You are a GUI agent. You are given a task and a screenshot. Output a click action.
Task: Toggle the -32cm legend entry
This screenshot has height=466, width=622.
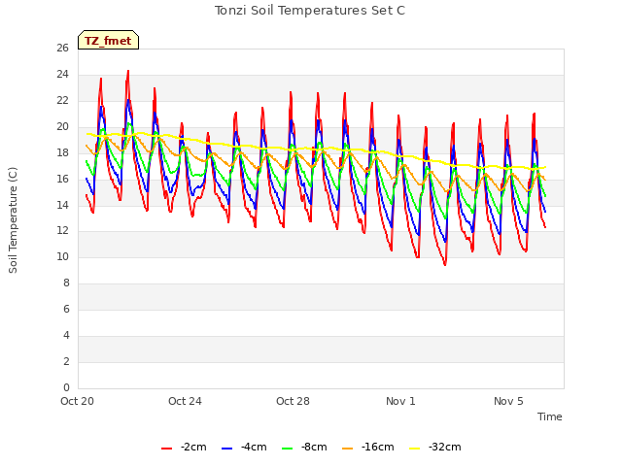[435, 448]
